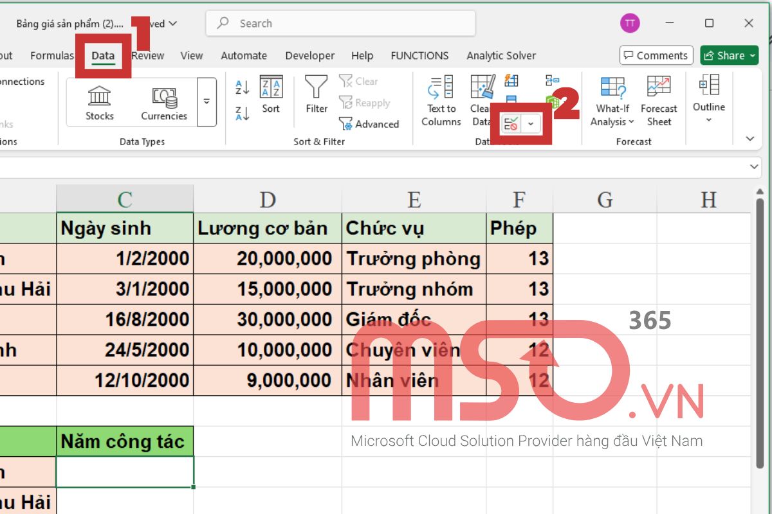Open the Consolidate data tool
Viewport: 772px width, 514px height.
click(552, 80)
